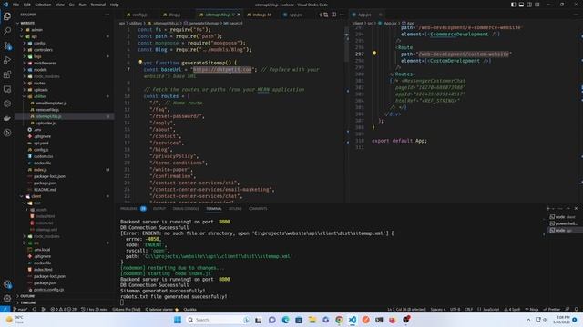The width and height of the screenshot is (583, 327).
Task: Open the Extensions view
Action: pyautogui.click(x=7, y=74)
